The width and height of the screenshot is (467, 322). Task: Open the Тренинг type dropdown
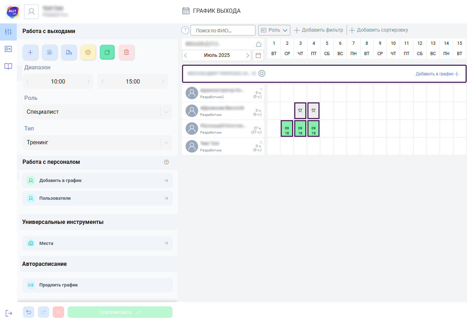pos(98,143)
